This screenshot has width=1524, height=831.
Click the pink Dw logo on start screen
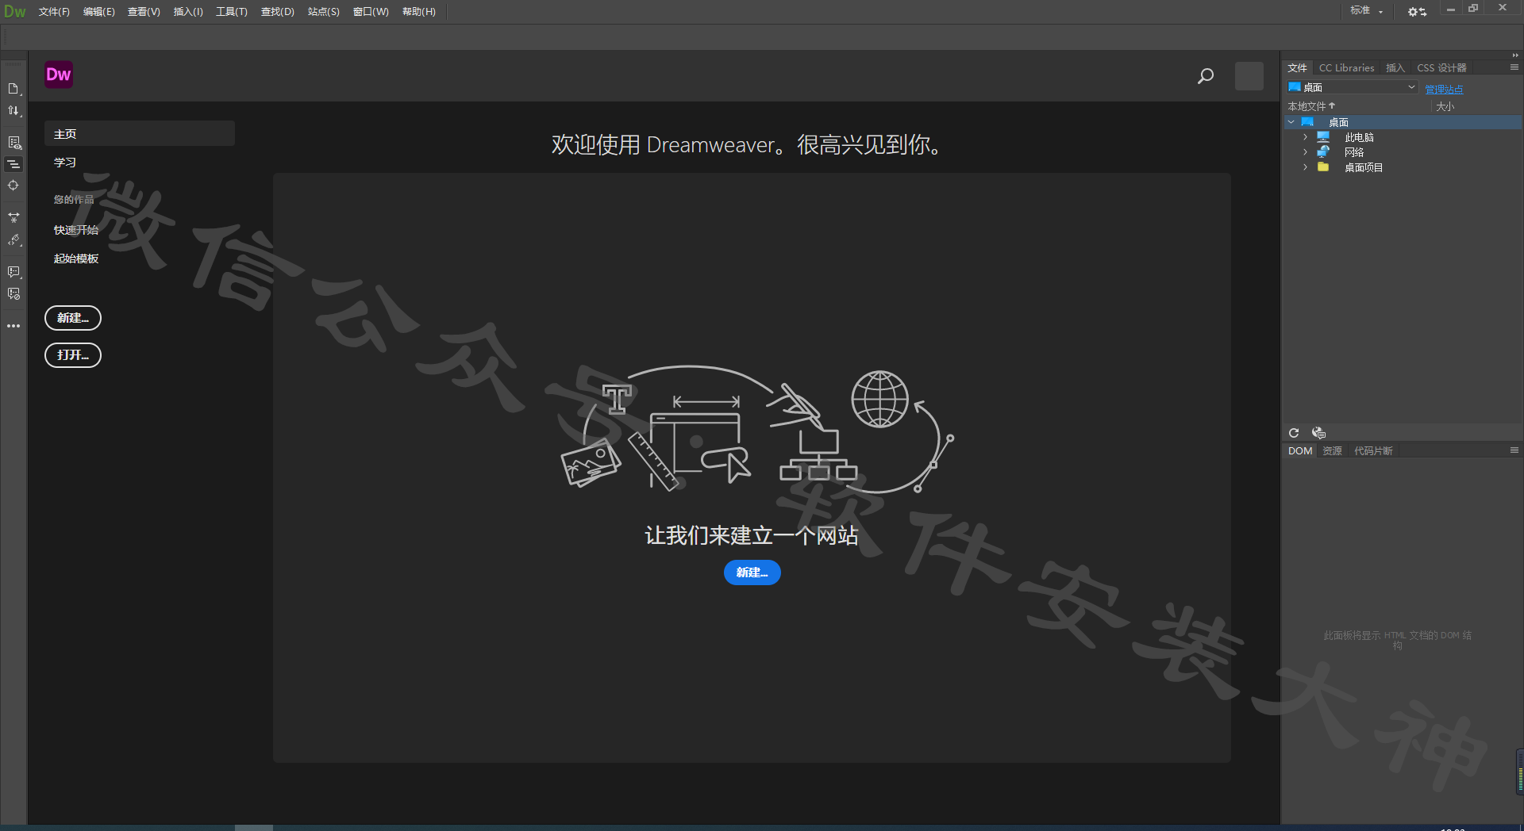point(59,75)
